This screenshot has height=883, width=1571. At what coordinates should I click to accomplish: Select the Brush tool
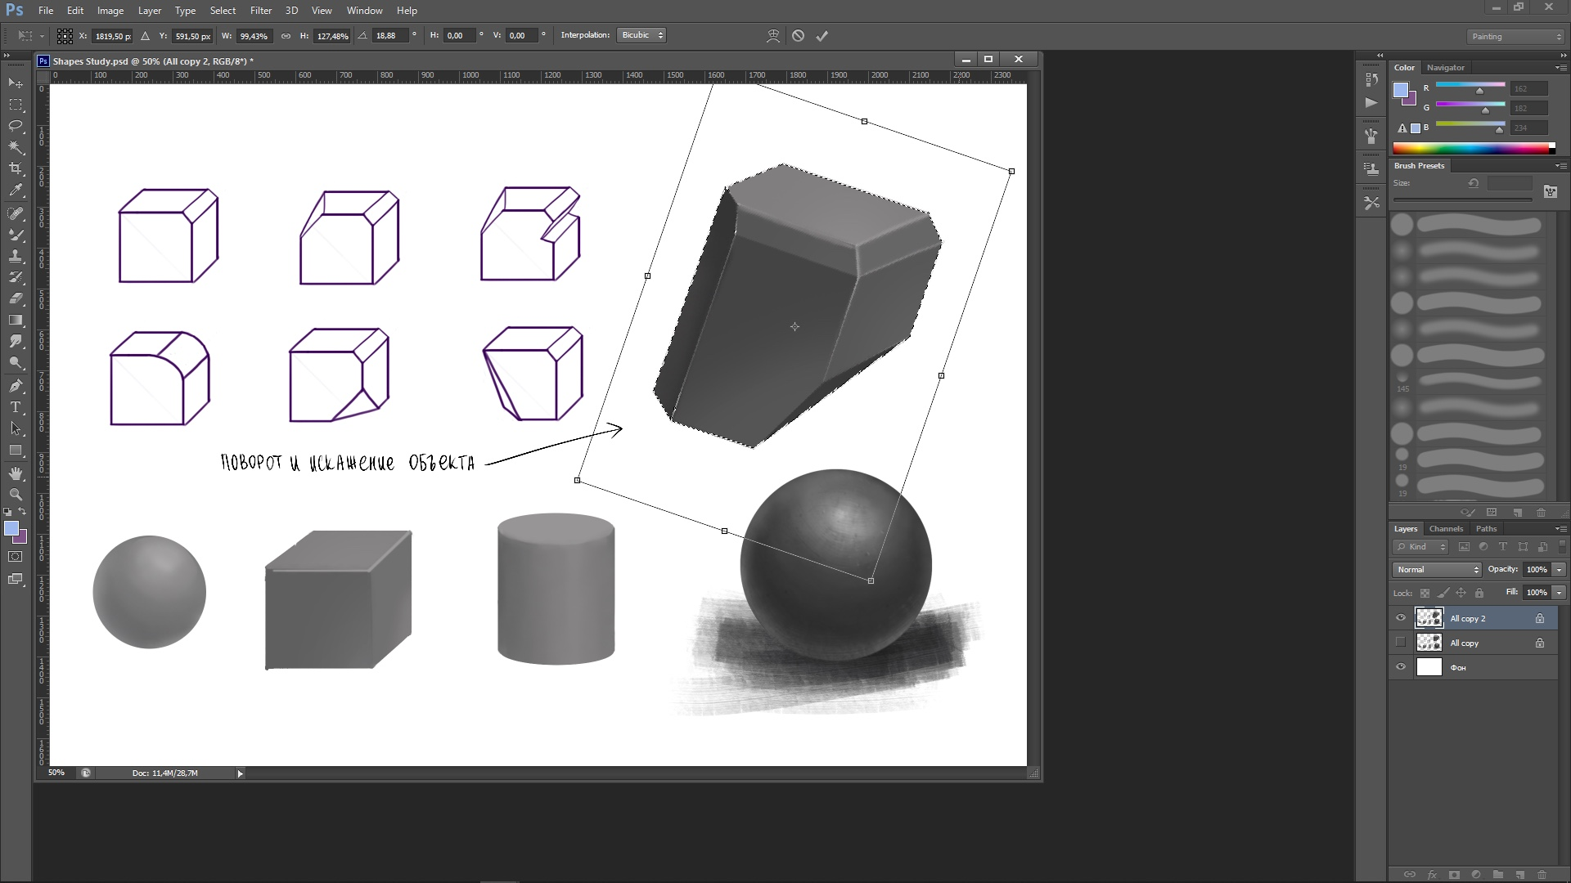tap(16, 235)
